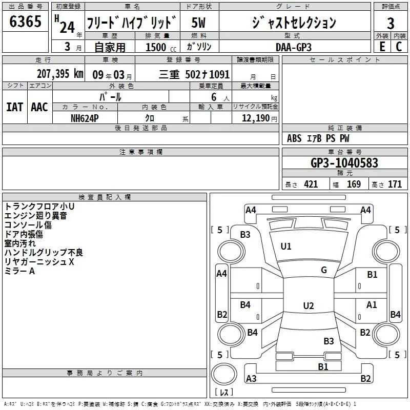This screenshot has width=410, height=410.
Task: Select the G windshield mark on diagram
Action: coord(323,270)
